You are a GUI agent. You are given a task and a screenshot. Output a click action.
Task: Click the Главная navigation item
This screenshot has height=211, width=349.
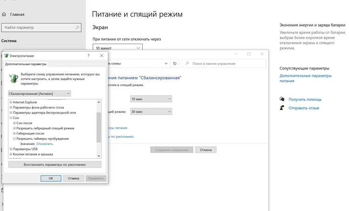pos(17,14)
